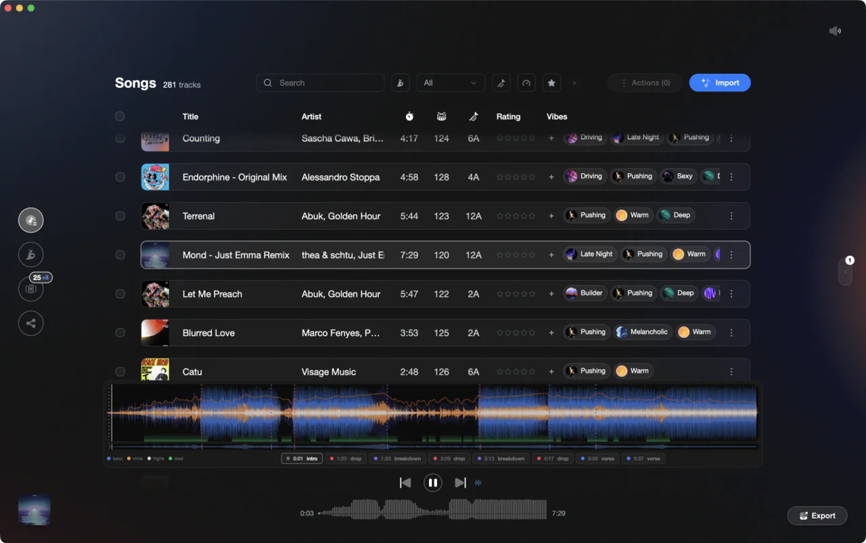
Task: Open the sidebar icon with 25 badge
Action: click(x=31, y=289)
